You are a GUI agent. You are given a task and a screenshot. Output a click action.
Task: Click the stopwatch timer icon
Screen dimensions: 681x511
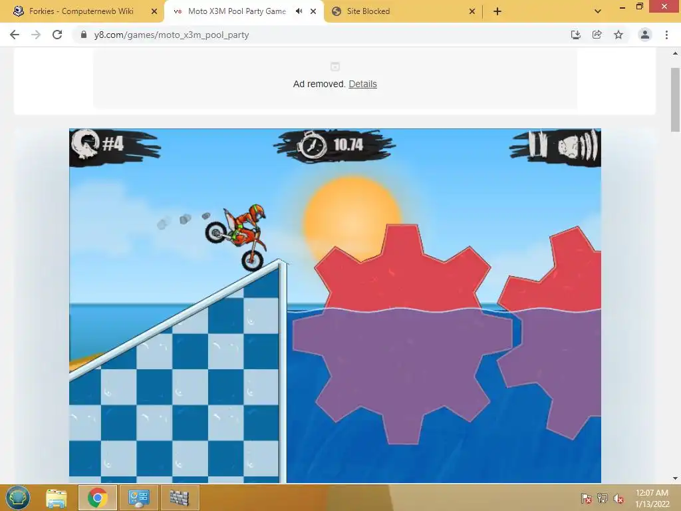311,146
